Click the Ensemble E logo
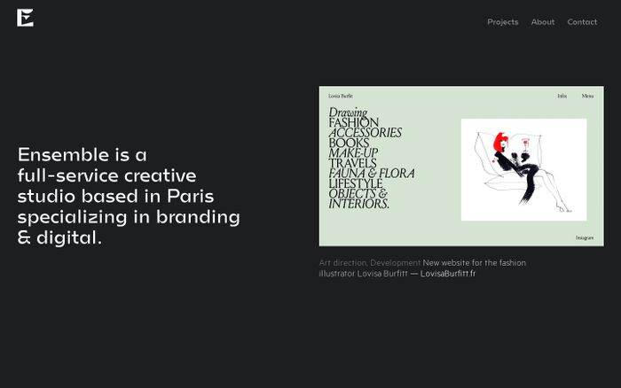Viewport: 621px width, 388px height. point(25,18)
